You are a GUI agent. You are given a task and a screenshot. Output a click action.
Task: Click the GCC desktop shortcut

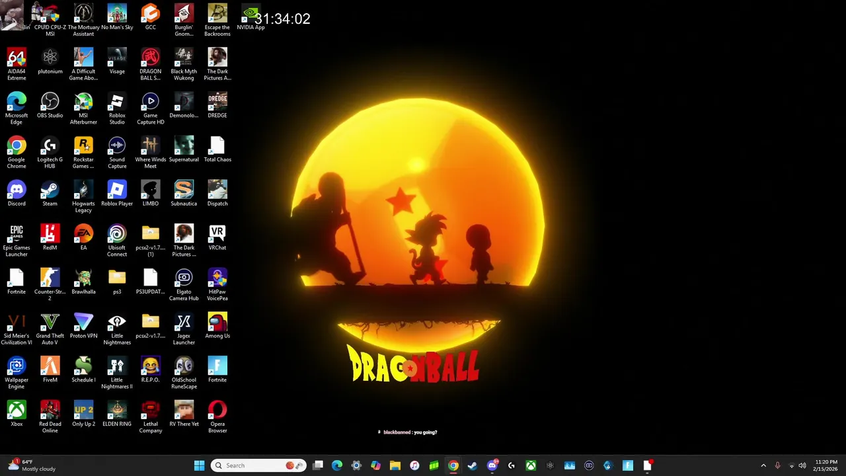[x=151, y=17]
